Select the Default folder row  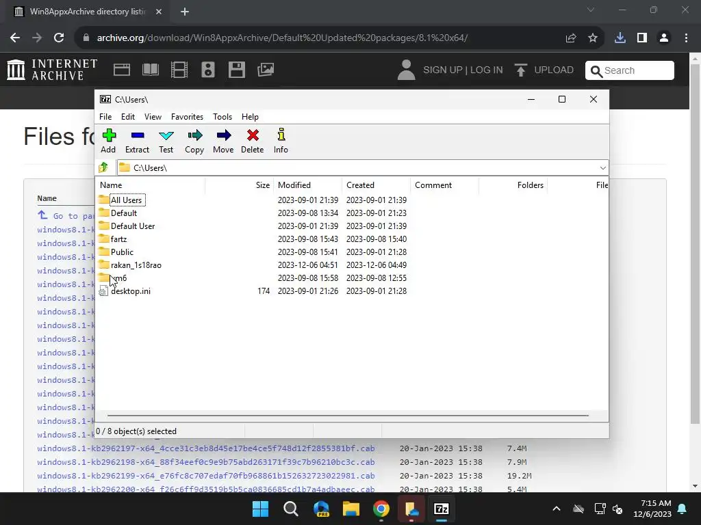click(x=124, y=213)
